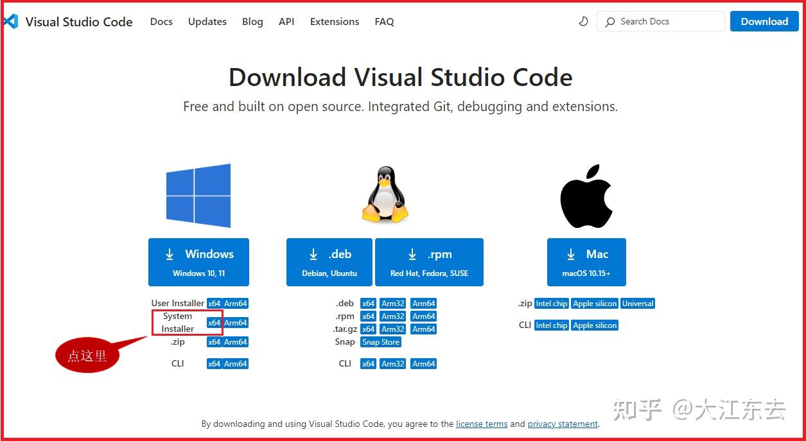This screenshot has height=441, width=806.
Task: Click the .rpm download button for Red Hat
Action: [x=429, y=262]
